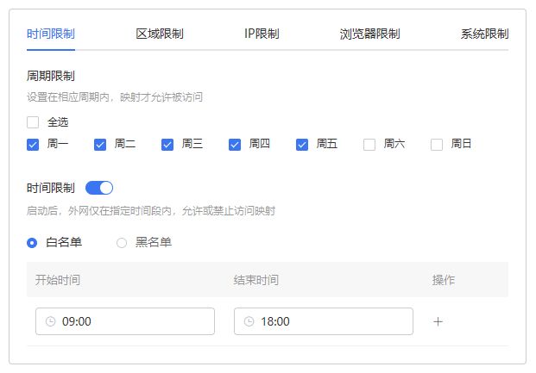Check the 全选 checkbox
The image size is (536, 373).
point(33,122)
